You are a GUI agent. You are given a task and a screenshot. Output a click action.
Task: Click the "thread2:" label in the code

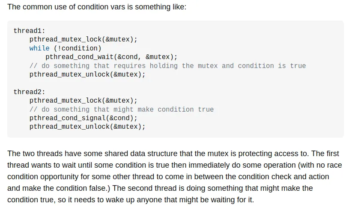pyautogui.click(x=29, y=92)
